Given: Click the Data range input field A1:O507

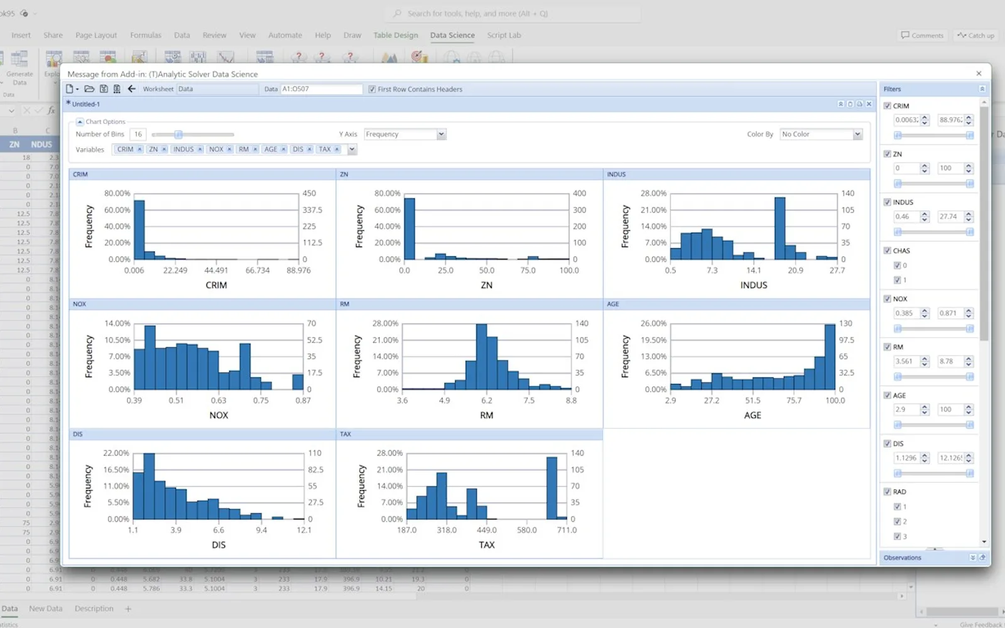Looking at the screenshot, I should tap(321, 89).
